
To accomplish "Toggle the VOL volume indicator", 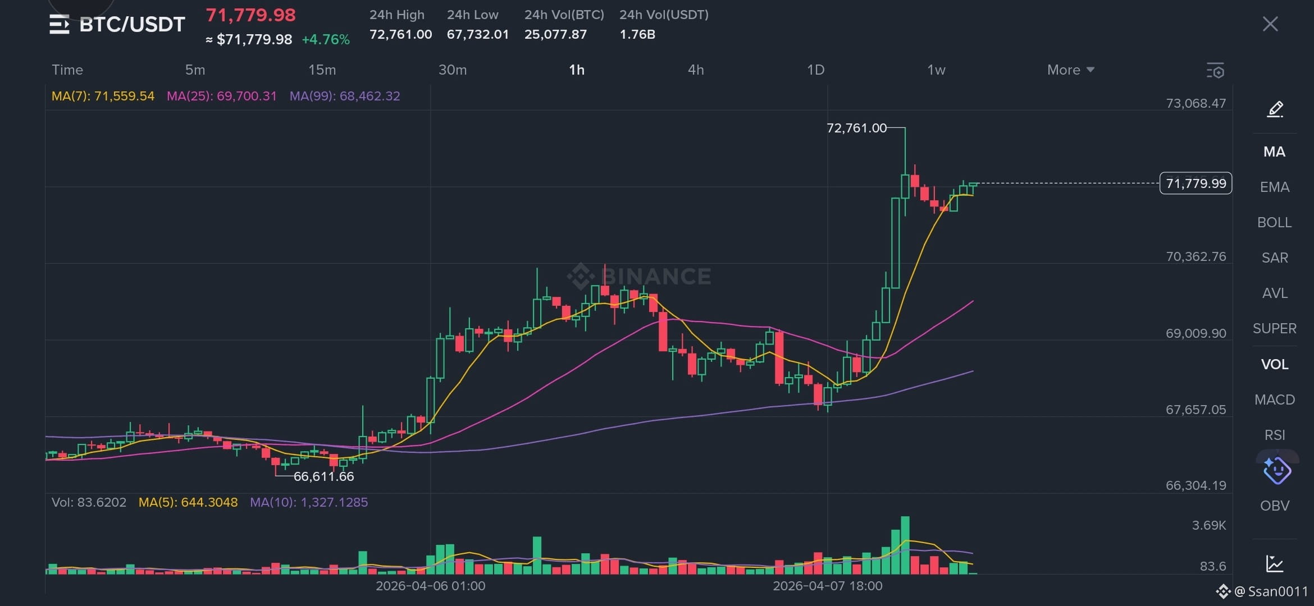I will pyautogui.click(x=1274, y=364).
